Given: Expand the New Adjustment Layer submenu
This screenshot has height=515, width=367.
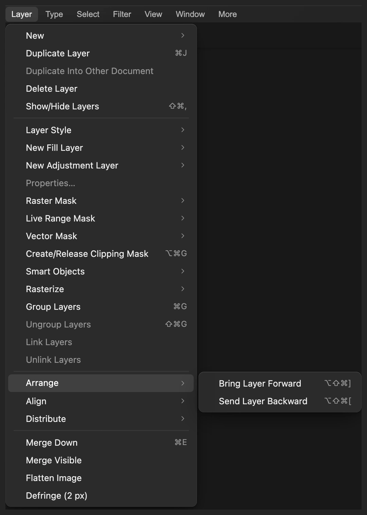Looking at the screenshot, I should [x=101, y=165].
